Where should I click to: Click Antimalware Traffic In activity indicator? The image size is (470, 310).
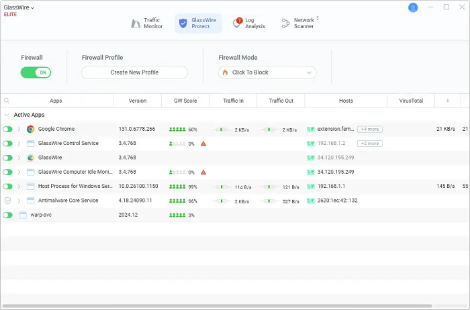click(221, 201)
